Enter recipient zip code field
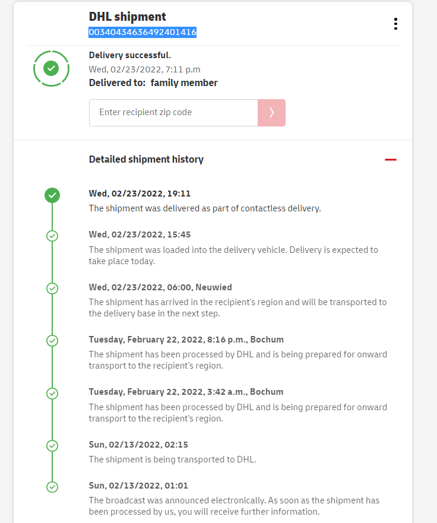This screenshot has width=437, height=523. pyautogui.click(x=173, y=113)
